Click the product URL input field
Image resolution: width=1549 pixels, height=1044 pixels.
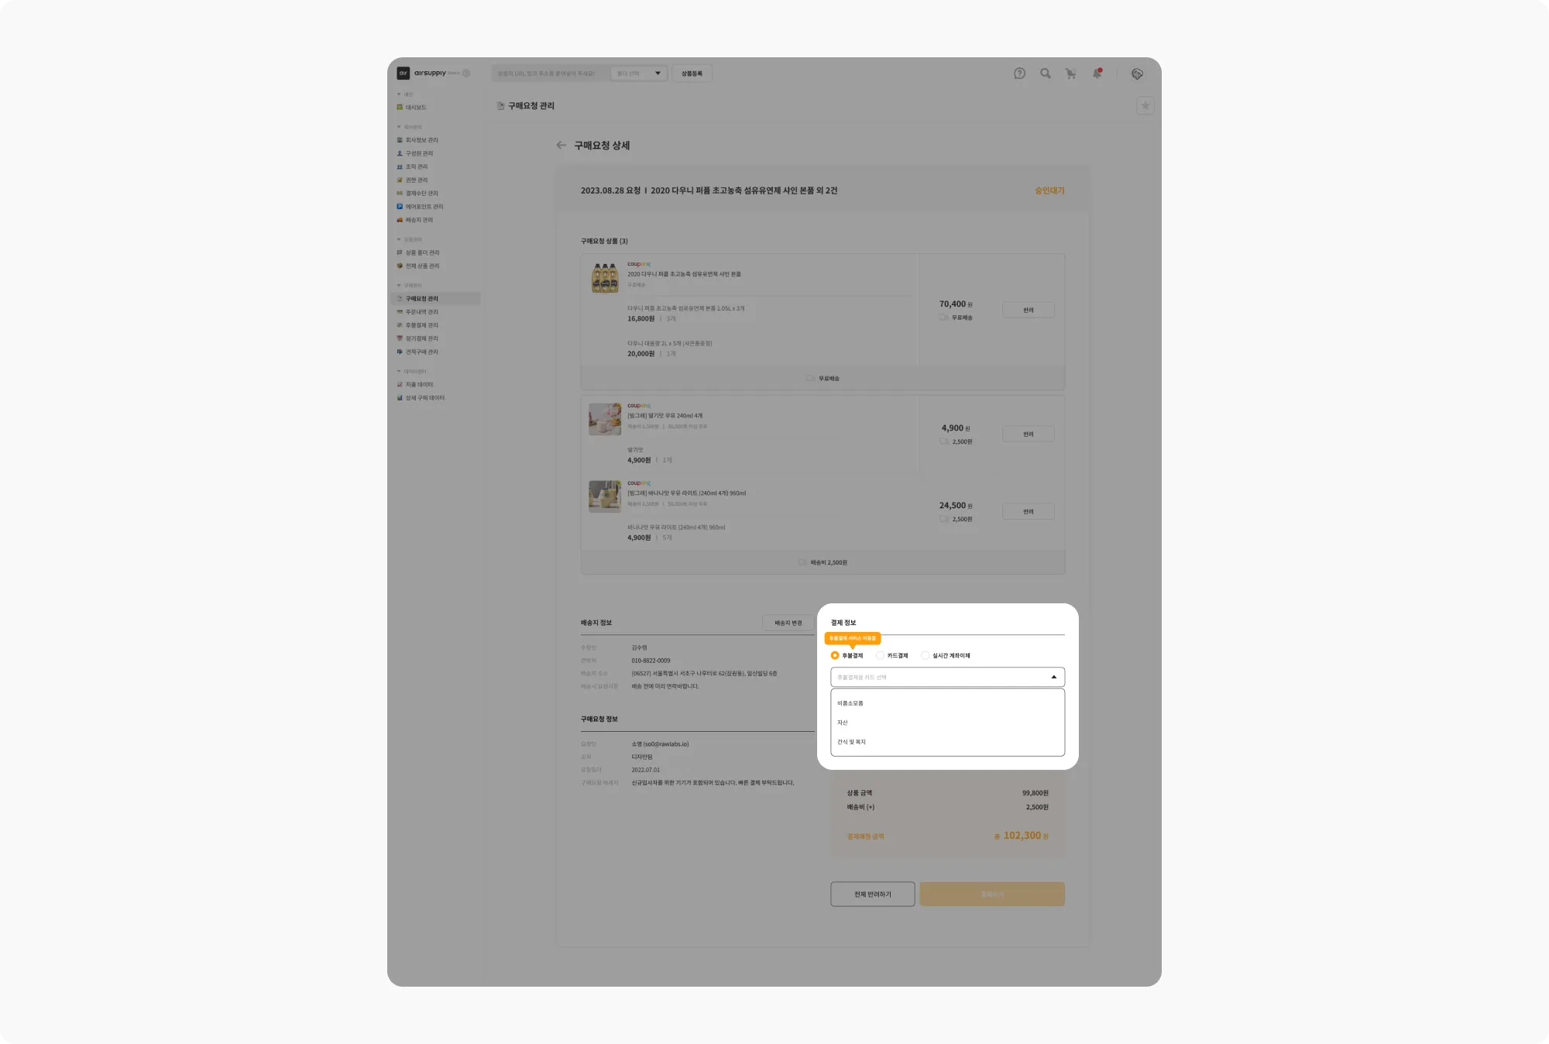click(x=550, y=74)
